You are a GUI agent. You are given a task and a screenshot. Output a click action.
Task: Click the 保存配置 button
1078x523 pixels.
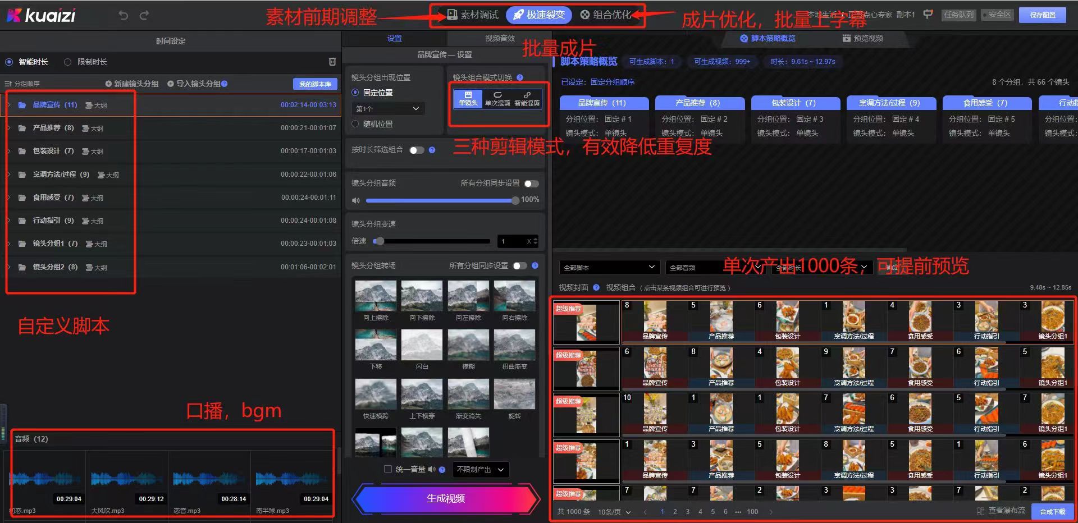coord(1043,15)
